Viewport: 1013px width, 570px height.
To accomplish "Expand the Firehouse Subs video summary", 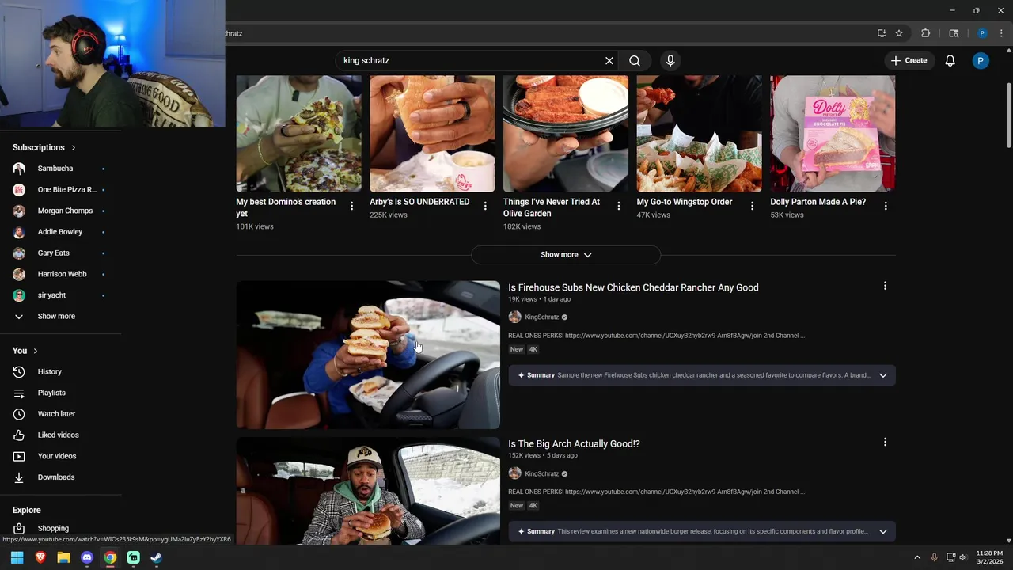I will point(883,375).
